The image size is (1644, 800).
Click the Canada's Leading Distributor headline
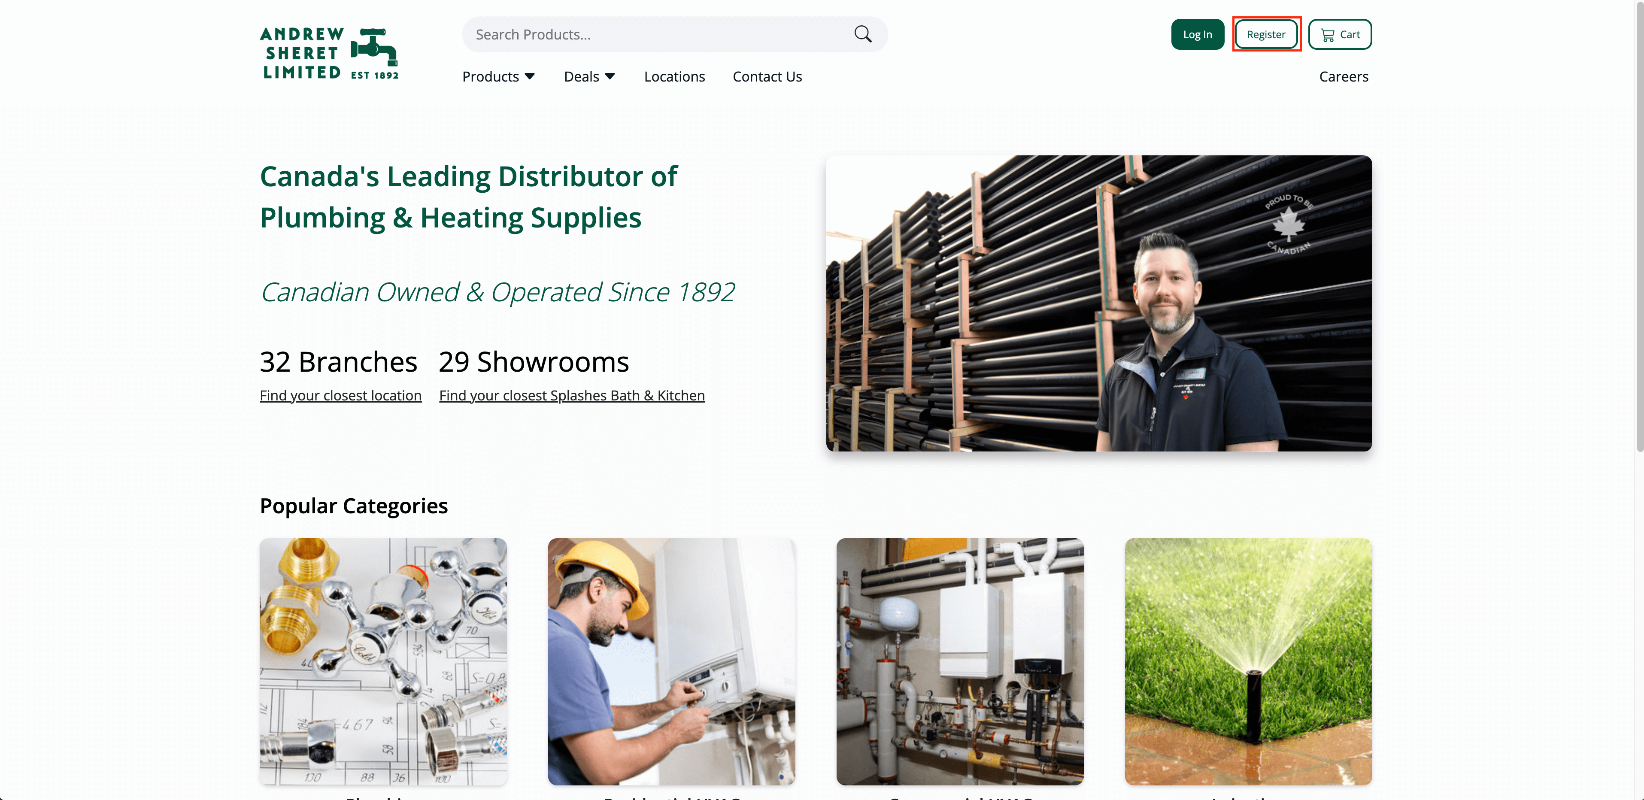pos(468,197)
